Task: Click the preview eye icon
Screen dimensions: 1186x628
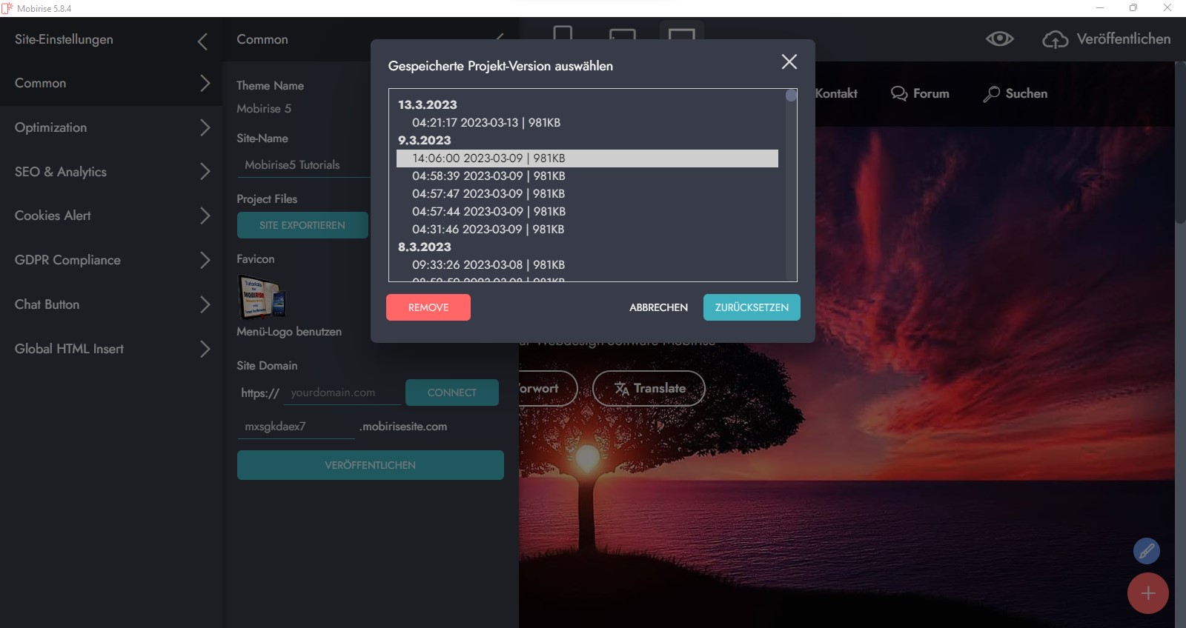Action: [999, 39]
